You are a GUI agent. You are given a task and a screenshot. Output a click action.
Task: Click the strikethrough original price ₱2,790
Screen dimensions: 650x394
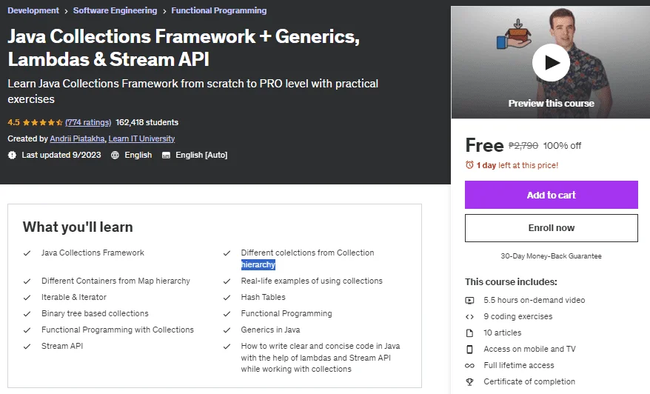(x=523, y=146)
